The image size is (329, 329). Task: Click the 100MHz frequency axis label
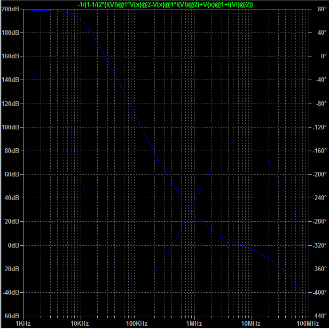click(308, 323)
